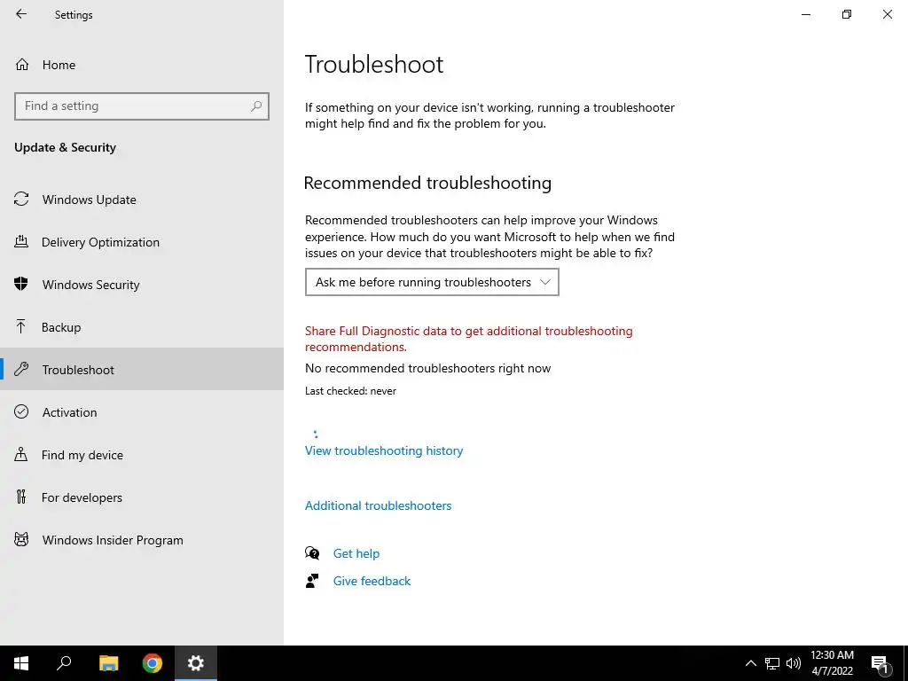Open Additional troubleshooters link
Viewport: 908px width, 681px height.
pyautogui.click(x=378, y=505)
